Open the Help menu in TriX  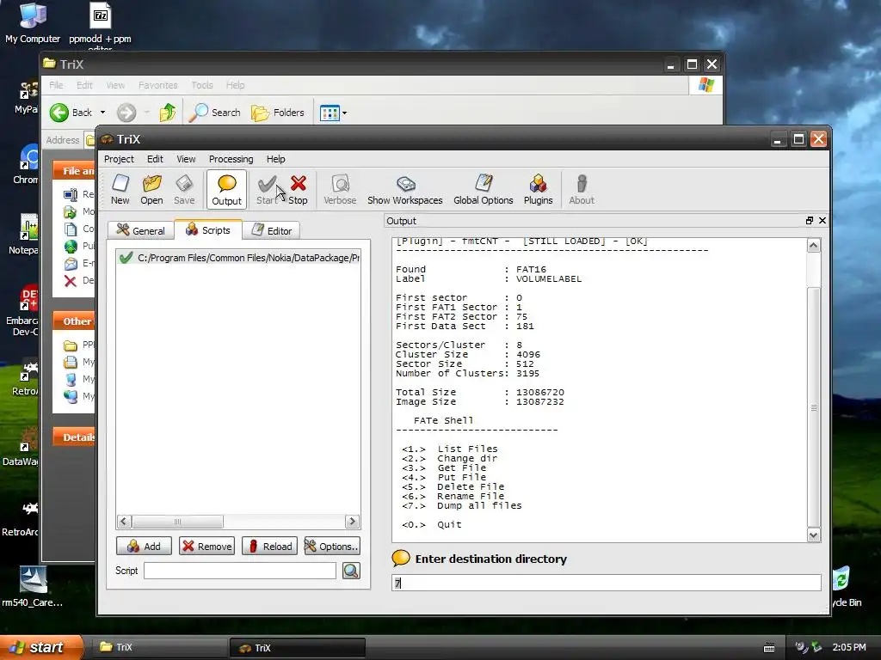[x=276, y=159]
